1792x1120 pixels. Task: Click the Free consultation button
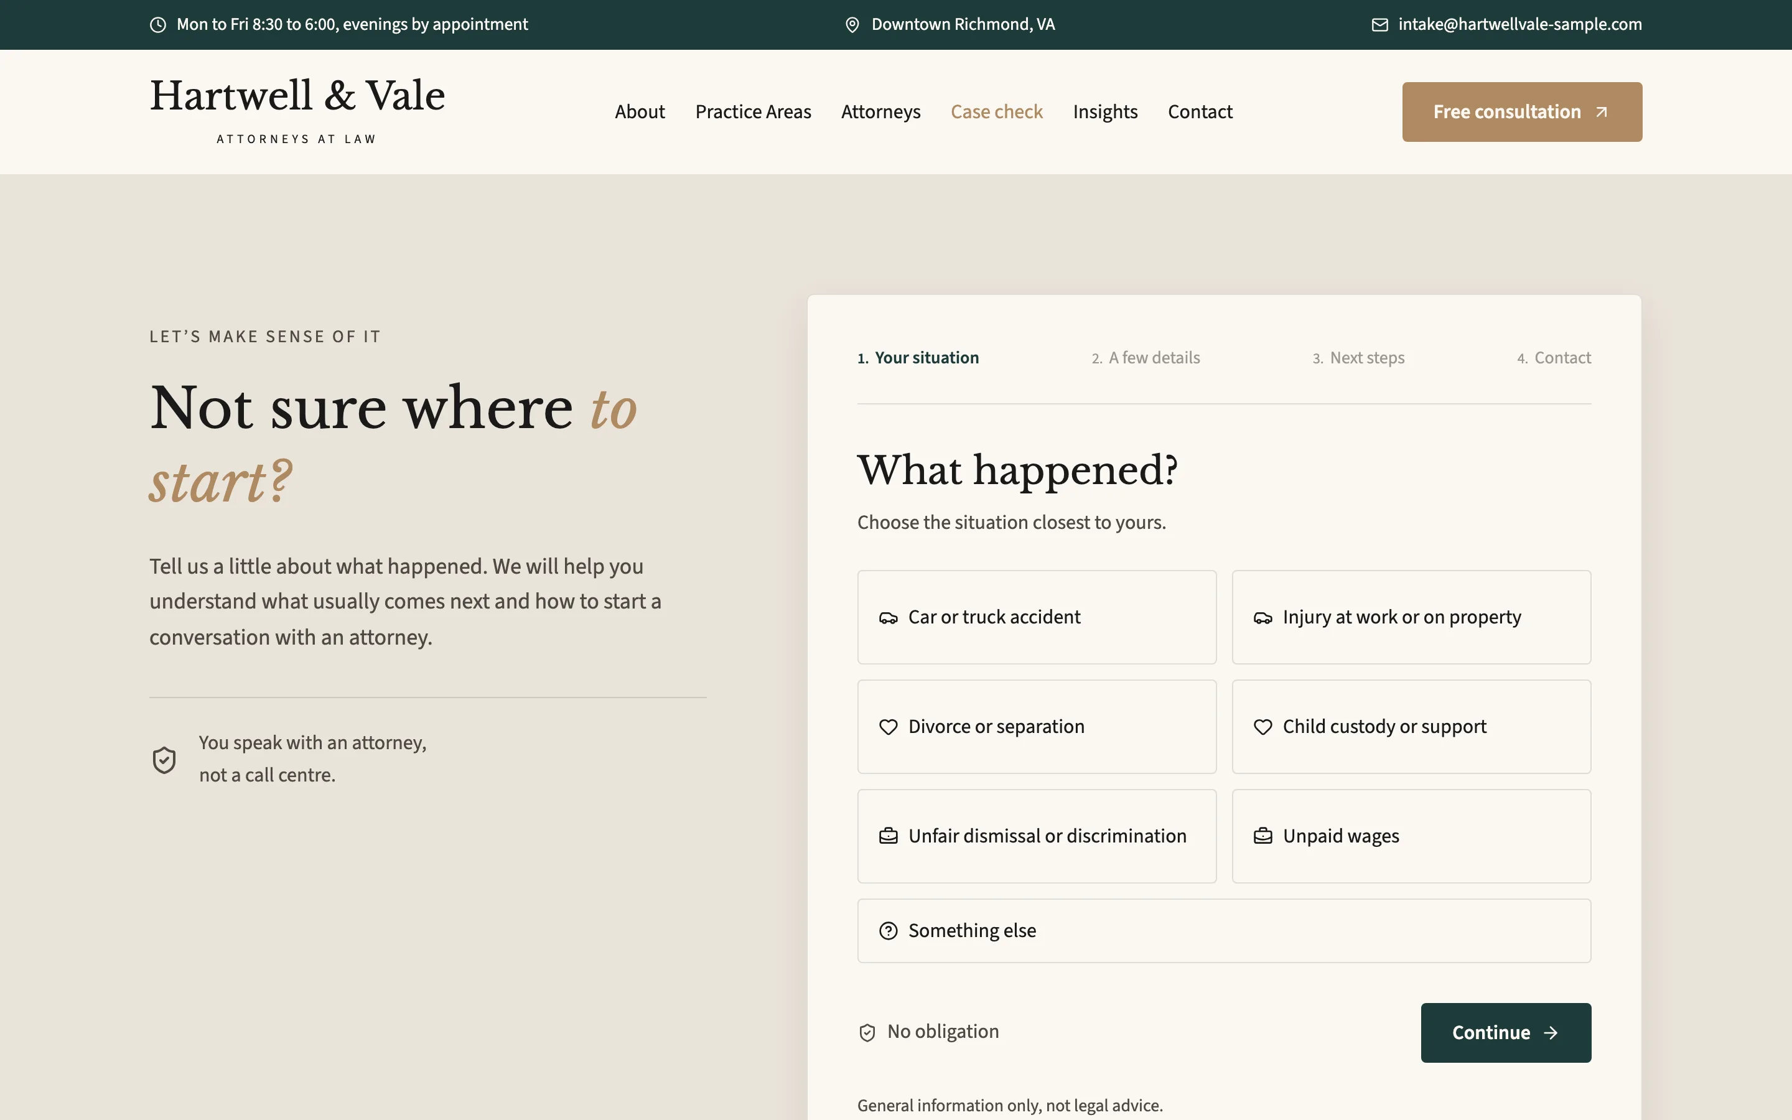click(x=1522, y=112)
